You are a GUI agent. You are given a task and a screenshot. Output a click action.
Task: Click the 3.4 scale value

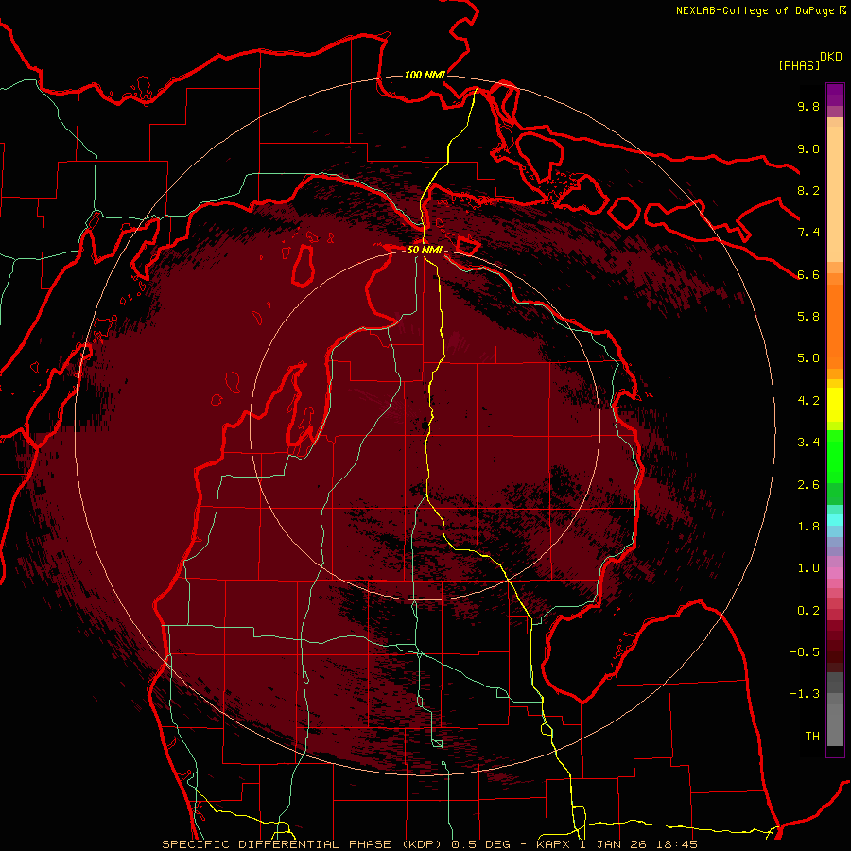(808, 443)
